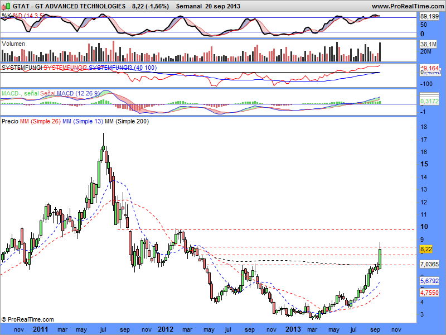Screen dimensions: 446x335
Task: Click the latest volume bar in Volumen panel
Action: tap(380, 52)
